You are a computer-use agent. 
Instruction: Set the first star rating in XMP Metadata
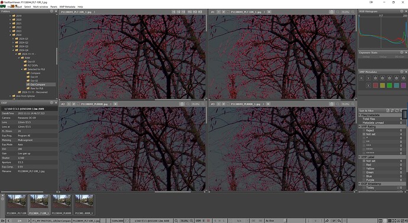(x=375, y=78)
